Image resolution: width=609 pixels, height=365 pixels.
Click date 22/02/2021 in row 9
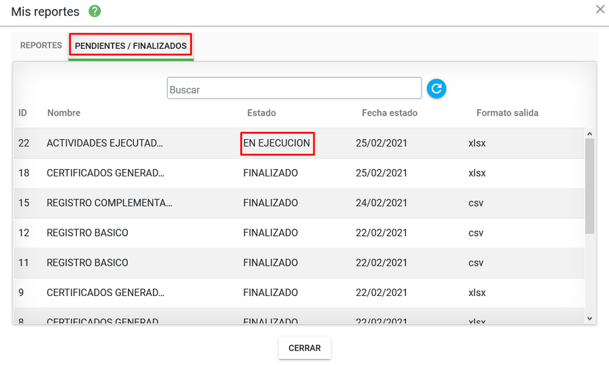382,293
